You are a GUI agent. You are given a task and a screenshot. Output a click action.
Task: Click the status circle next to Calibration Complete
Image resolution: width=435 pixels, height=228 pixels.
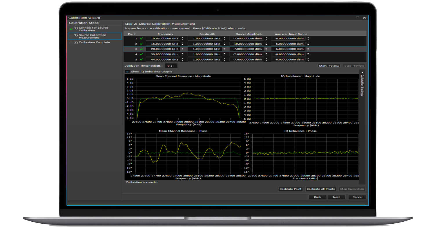click(71, 43)
